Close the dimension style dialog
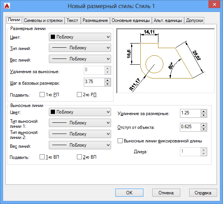Image resolution: width=223 pixels, height=204 pixels. coord(214,4)
